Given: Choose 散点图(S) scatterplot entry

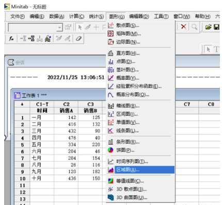Looking at the screenshot, I should (x=140, y=25).
